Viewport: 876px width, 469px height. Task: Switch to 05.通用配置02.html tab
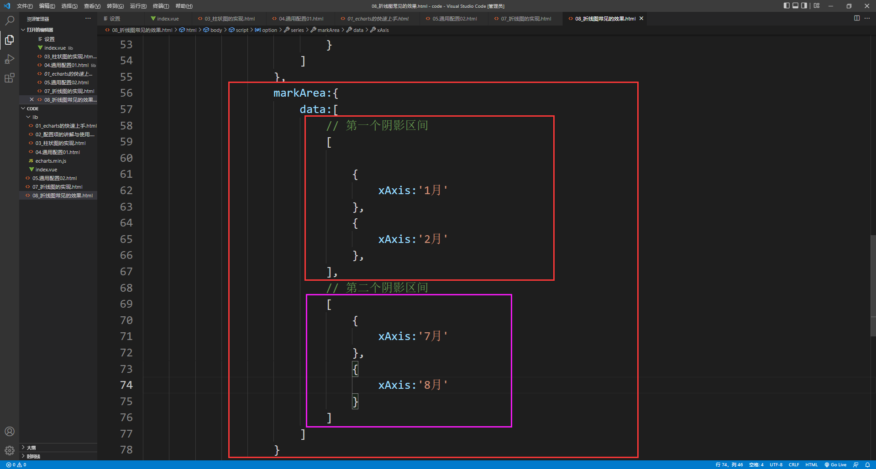454,19
